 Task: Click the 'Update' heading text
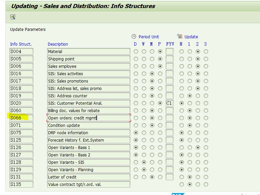191,37
